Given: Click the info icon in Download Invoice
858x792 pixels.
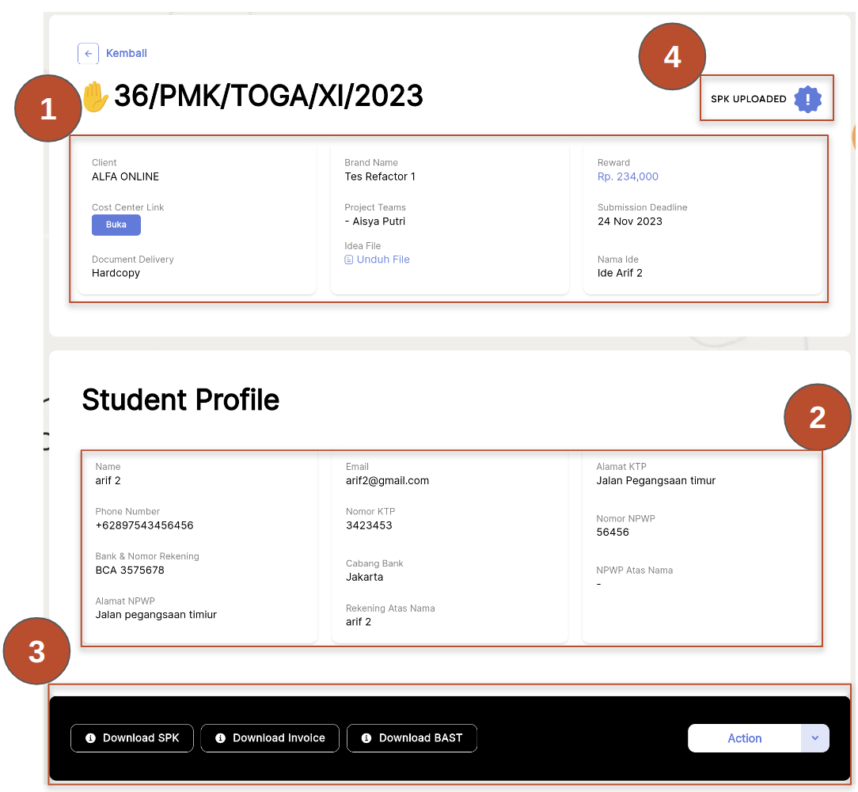Looking at the screenshot, I should [x=220, y=738].
